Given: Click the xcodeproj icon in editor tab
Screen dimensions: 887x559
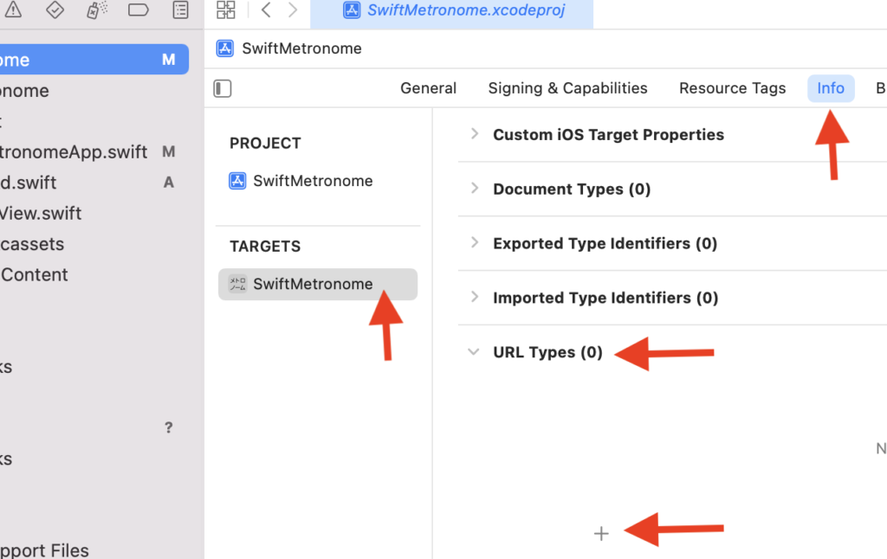Looking at the screenshot, I should point(352,10).
